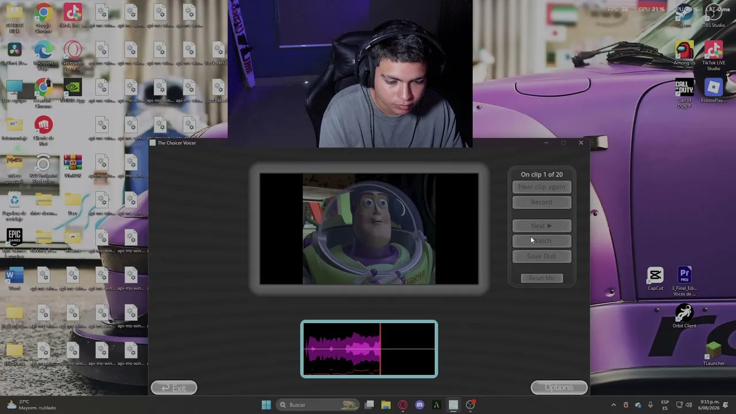Select the videos pozzuoli folder on the desktop
This screenshot has height=414, width=736.
[14, 169]
